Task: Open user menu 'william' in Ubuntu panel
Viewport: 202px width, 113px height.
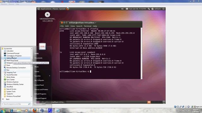Action: pos(157,9)
